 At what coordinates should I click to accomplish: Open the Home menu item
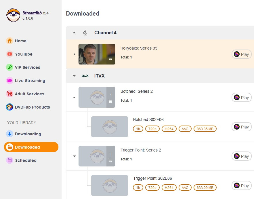21,41
